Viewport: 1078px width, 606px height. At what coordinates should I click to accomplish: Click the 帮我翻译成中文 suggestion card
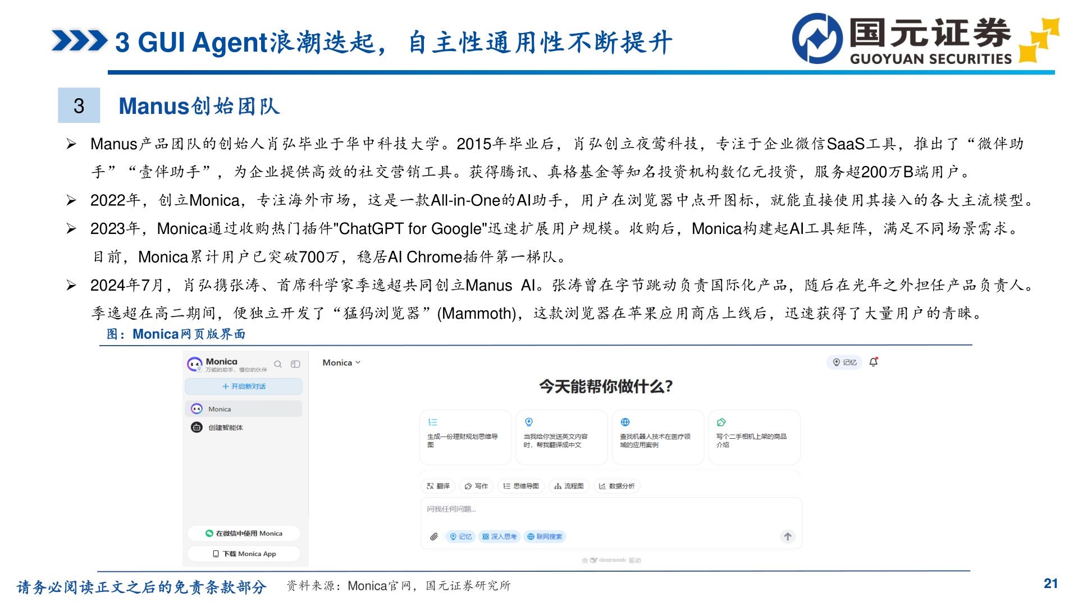561,437
